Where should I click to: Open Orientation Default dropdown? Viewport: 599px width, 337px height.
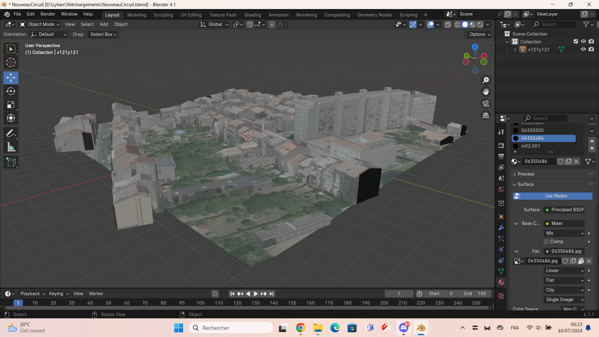tap(48, 34)
